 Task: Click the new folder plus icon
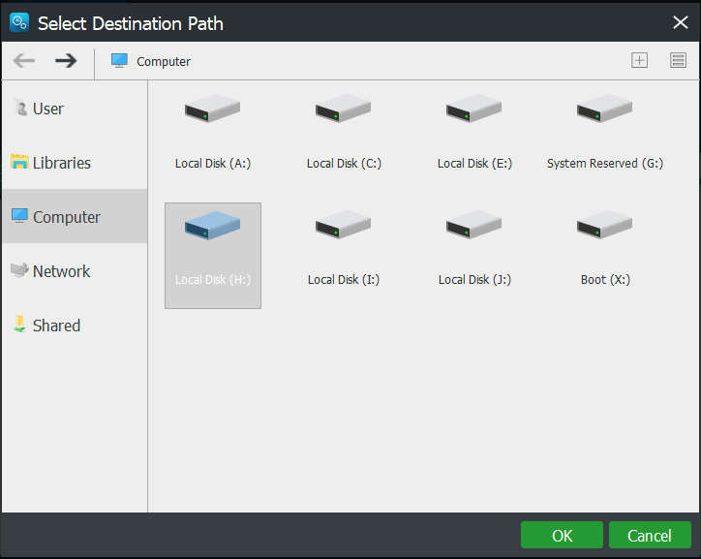point(639,60)
